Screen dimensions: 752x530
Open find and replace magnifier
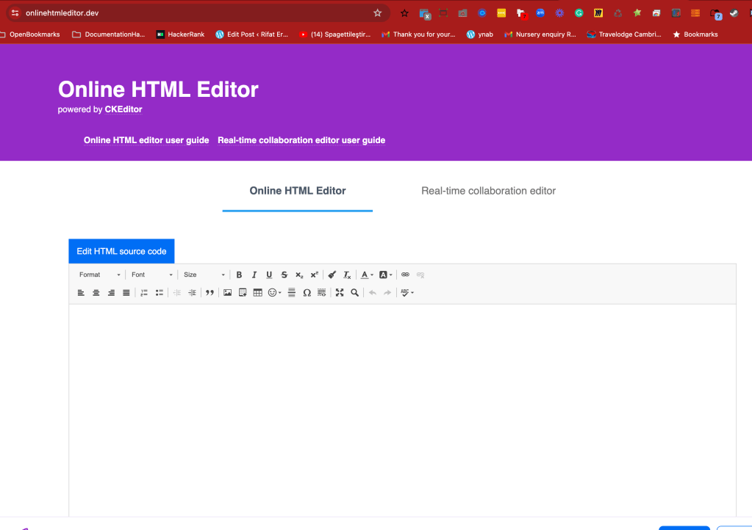[x=355, y=293]
